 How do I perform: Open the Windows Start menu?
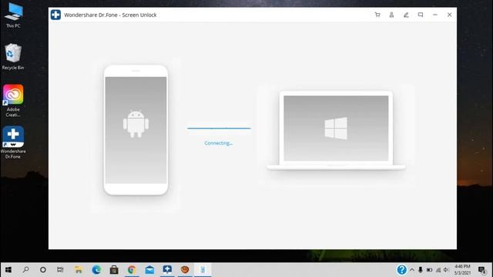tap(8, 270)
